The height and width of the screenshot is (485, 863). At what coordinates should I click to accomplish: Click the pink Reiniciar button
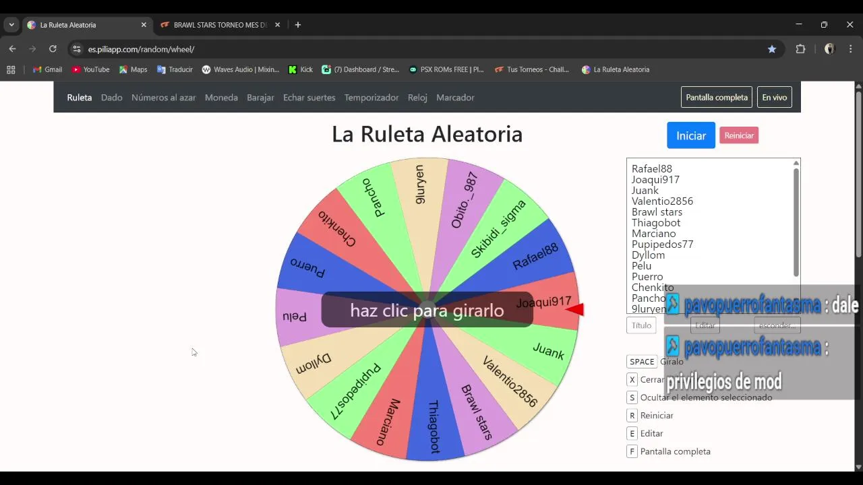[739, 135]
